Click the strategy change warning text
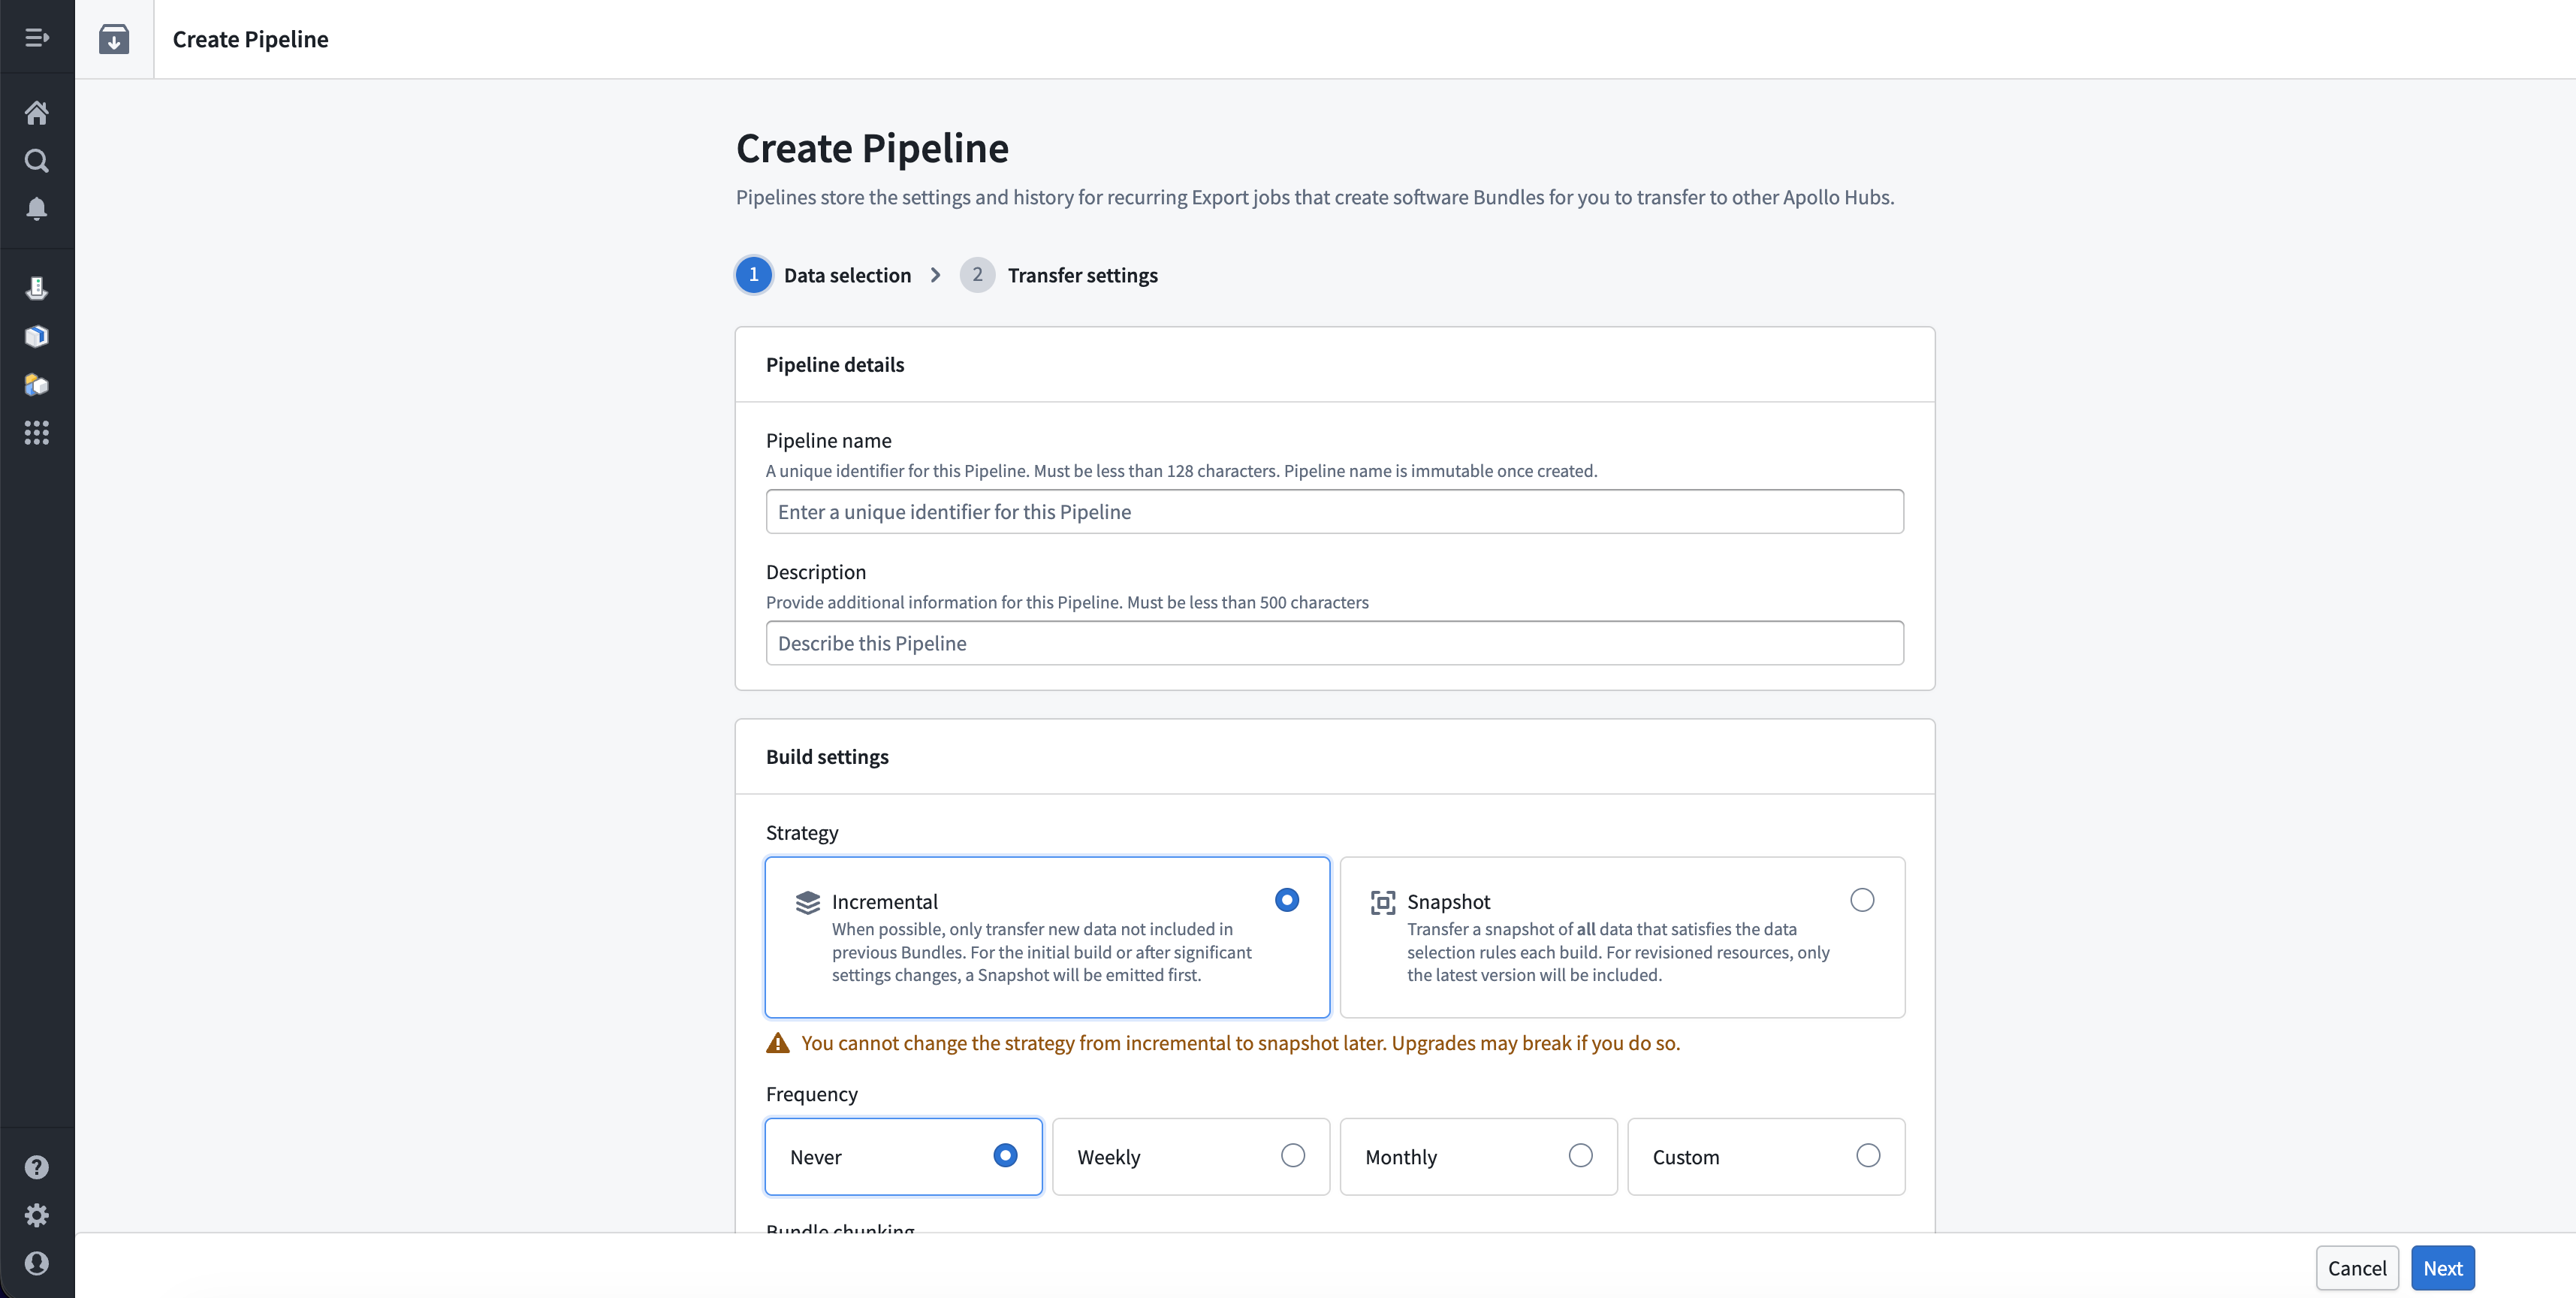This screenshot has height=1298, width=2576. pos(1240,1043)
